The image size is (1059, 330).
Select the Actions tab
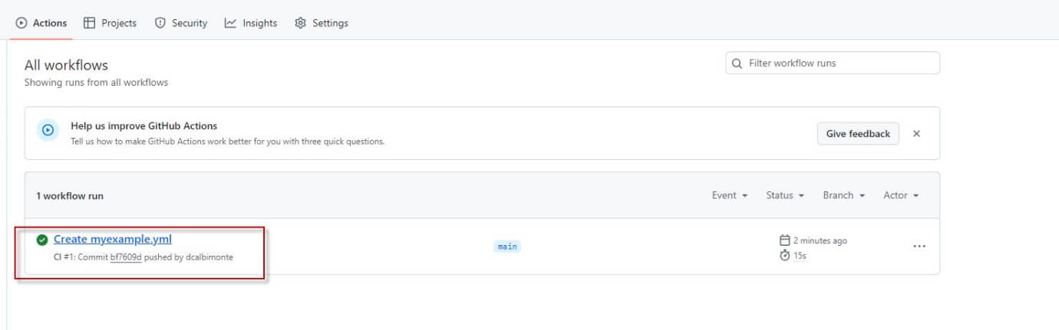[41, 23]
